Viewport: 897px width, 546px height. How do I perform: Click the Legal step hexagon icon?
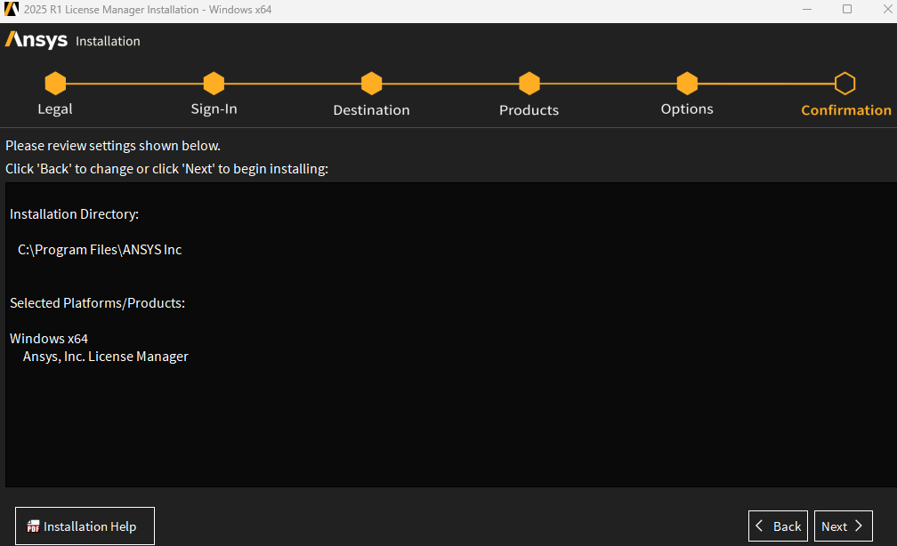(55, 84)
